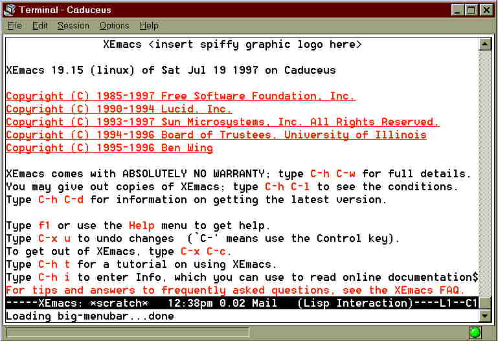Open the Help menu
Image resolution: width=498 pixels, height=341 pixels.
pos(149,26)
